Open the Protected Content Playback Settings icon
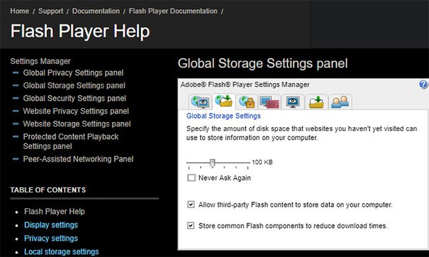This screenshot has width=429, height=257. [270, 102]
